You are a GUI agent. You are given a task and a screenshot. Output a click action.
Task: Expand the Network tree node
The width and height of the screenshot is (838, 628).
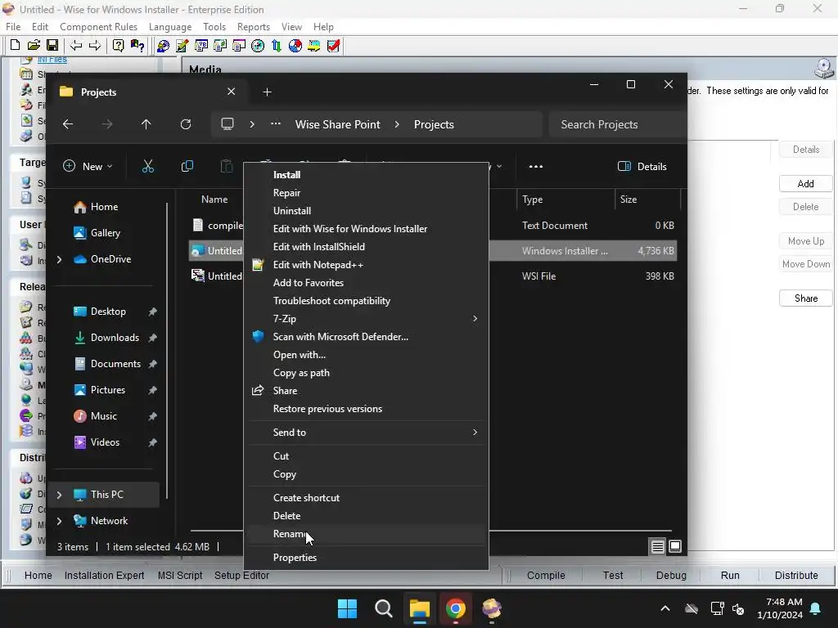coord(59,521)
